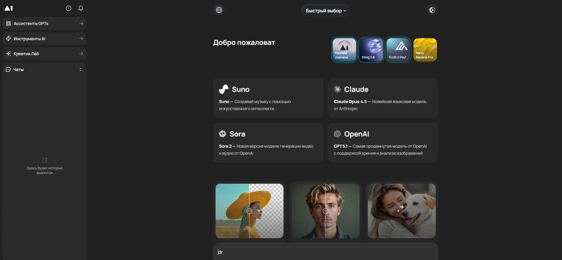
Task: Click 'Здесь будет история диалогов' text
Action: click(x=44, y=170)
